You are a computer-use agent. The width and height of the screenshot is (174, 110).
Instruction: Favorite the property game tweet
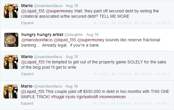(x=143, y=74)
